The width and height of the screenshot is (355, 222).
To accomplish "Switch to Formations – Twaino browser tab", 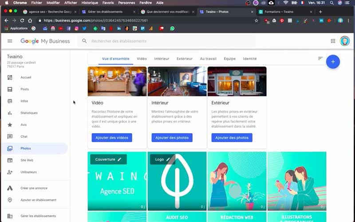I will 285,12.
